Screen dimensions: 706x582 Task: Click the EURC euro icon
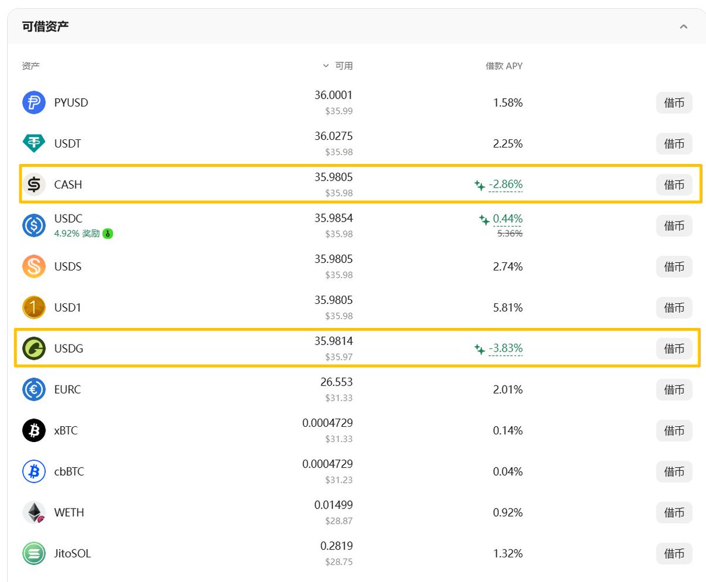pos(34,390)
